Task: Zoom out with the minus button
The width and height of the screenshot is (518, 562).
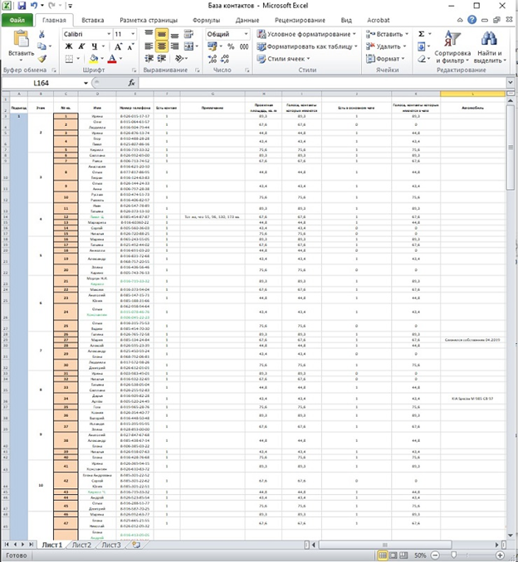Action: (435, 555)
